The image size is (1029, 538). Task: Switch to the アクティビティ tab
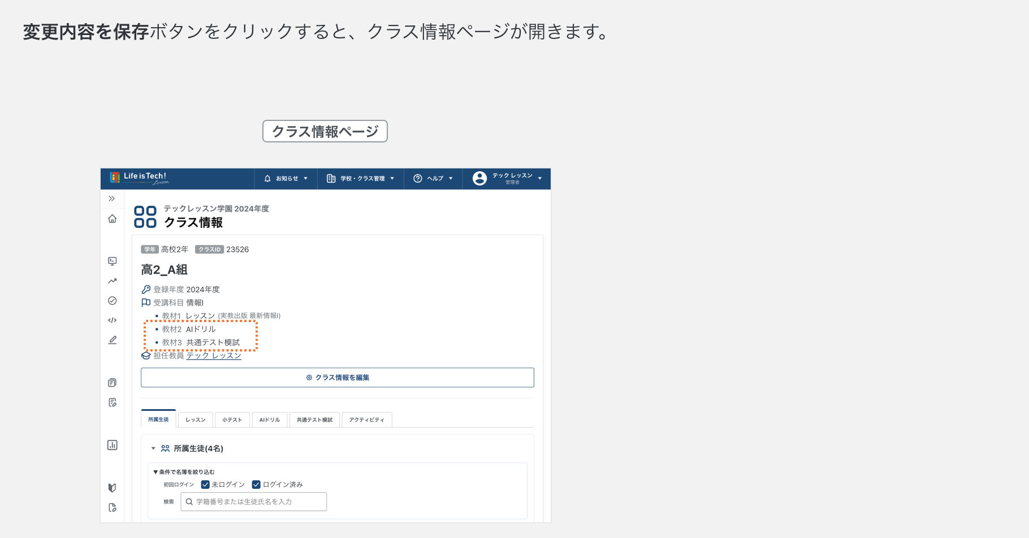pos(366,420)
